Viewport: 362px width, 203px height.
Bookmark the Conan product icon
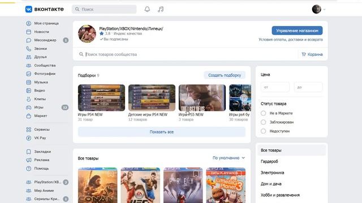click(111, 174)
